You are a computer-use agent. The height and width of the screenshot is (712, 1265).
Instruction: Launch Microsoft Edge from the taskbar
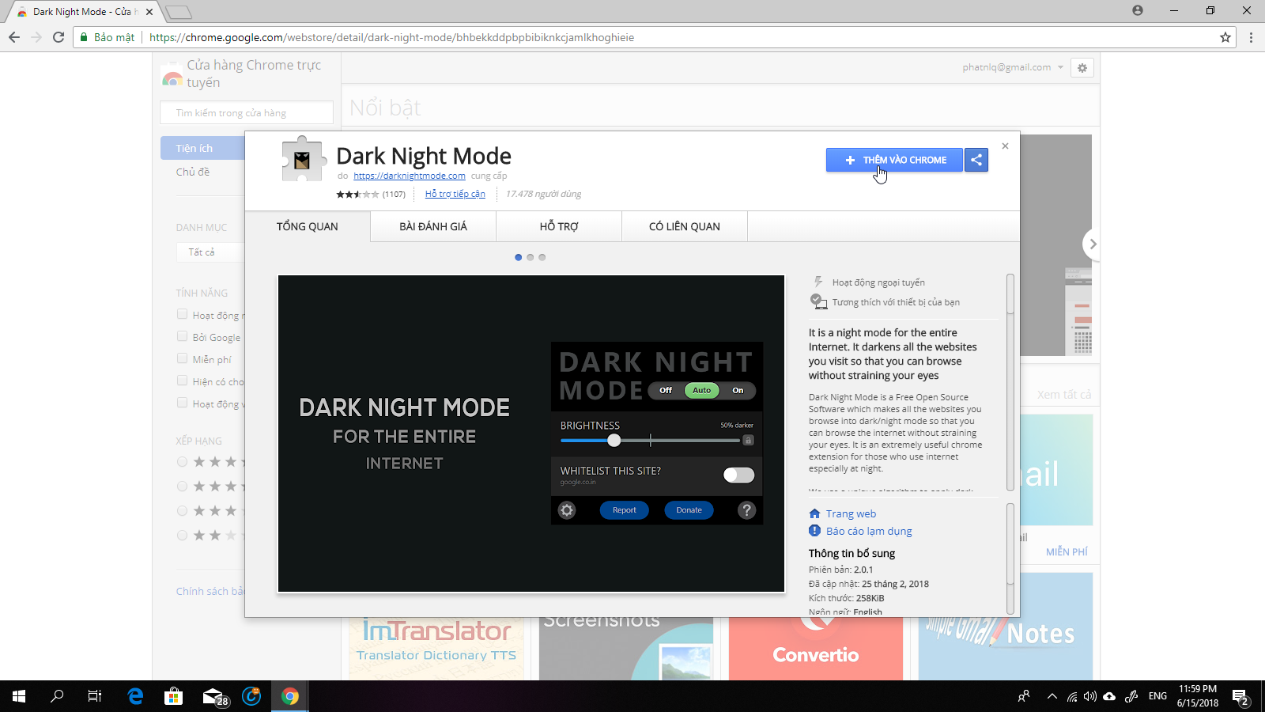coord(135,696)
